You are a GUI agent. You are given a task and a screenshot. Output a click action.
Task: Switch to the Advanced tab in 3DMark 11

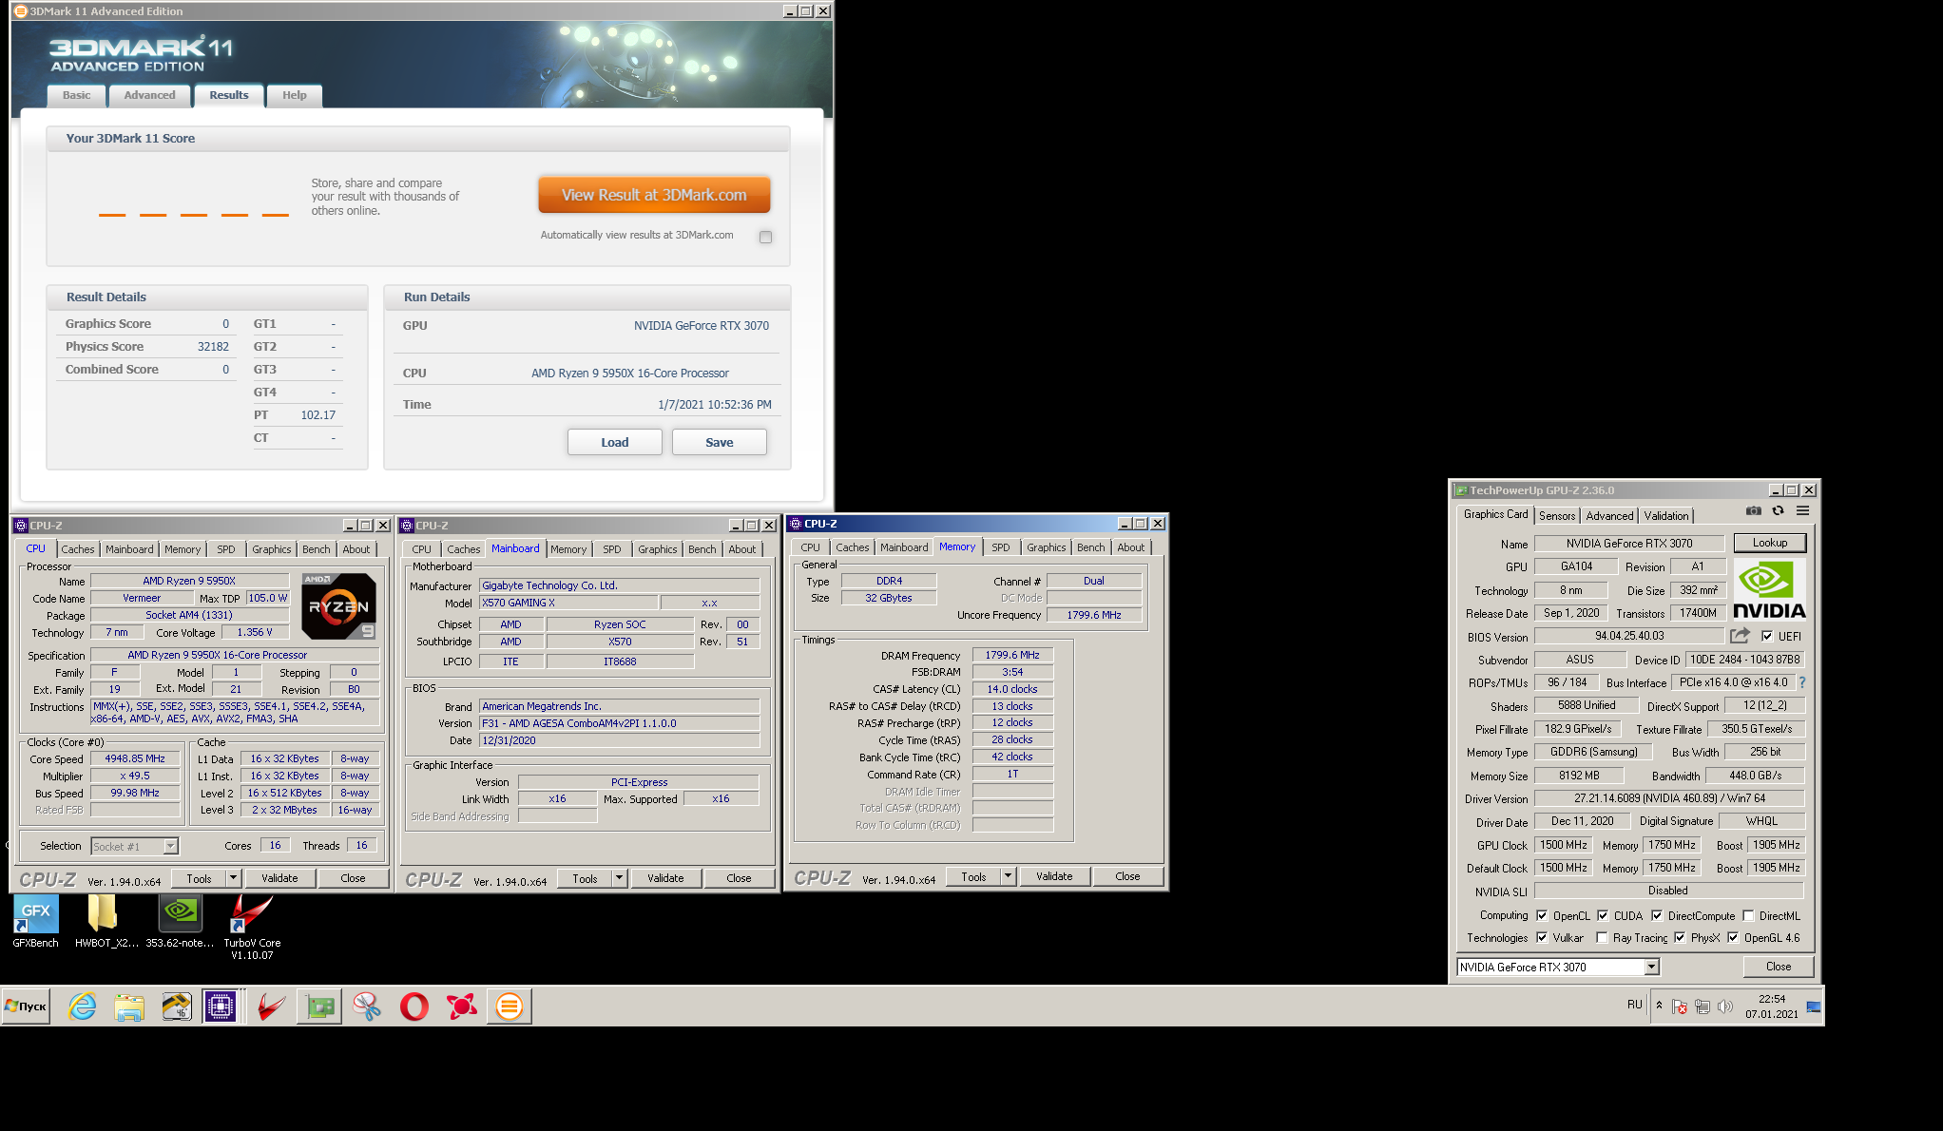tap(149, 95)
